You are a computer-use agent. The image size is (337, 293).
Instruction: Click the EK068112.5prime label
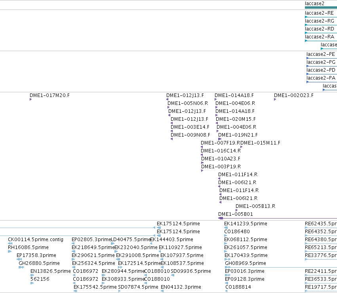[246, 240]
